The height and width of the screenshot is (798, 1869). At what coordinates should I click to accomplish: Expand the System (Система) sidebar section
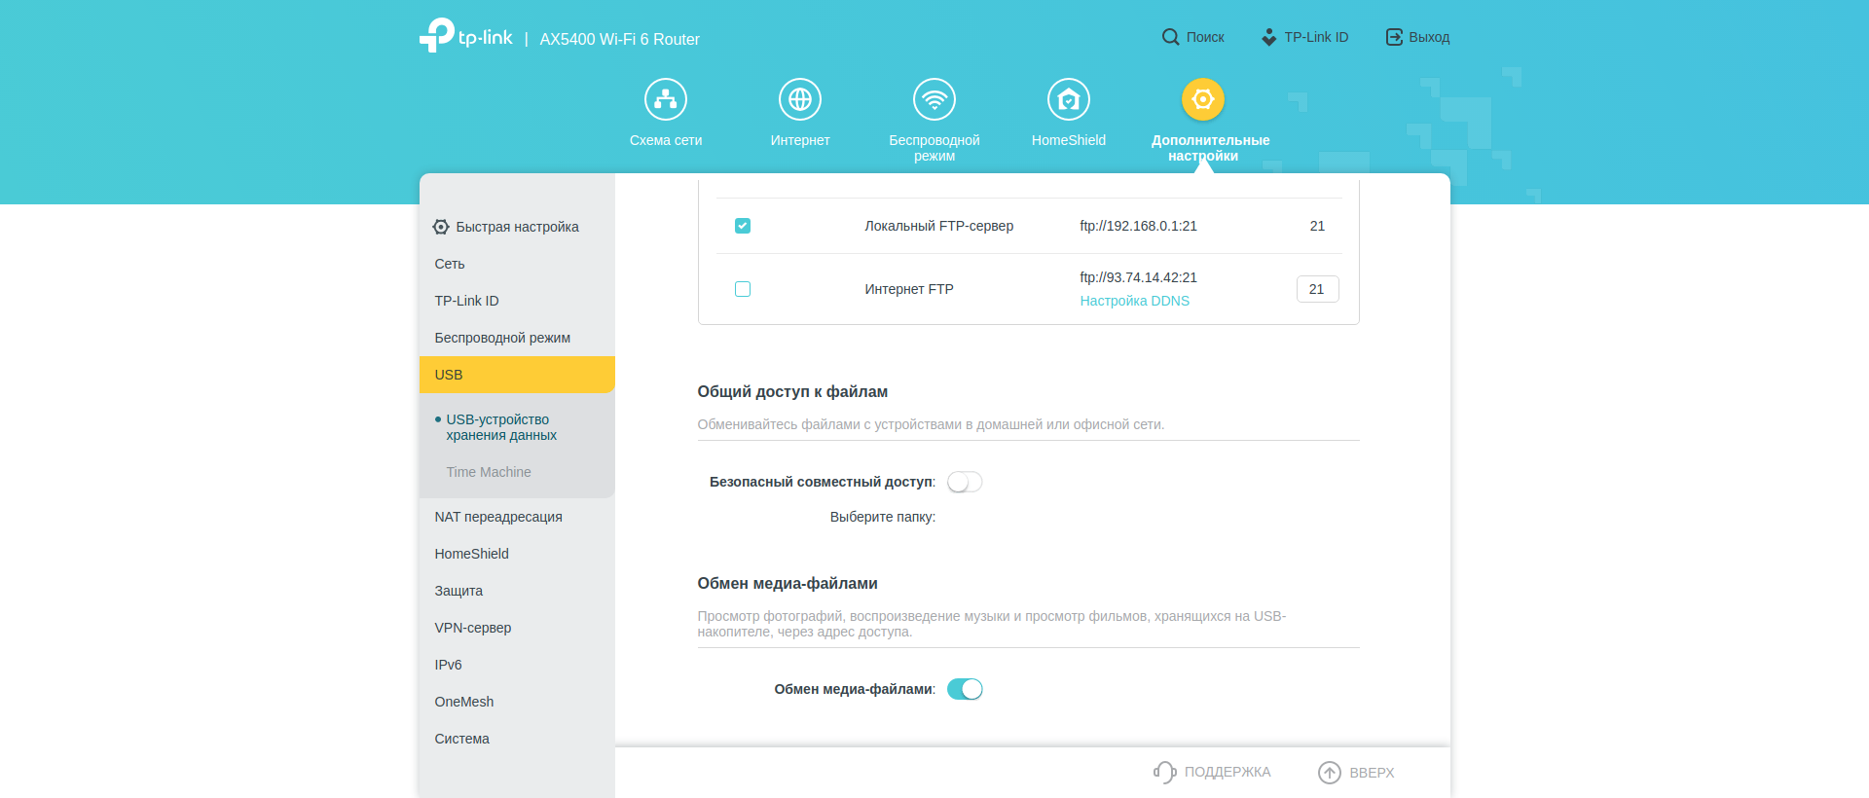pos(462,739)
